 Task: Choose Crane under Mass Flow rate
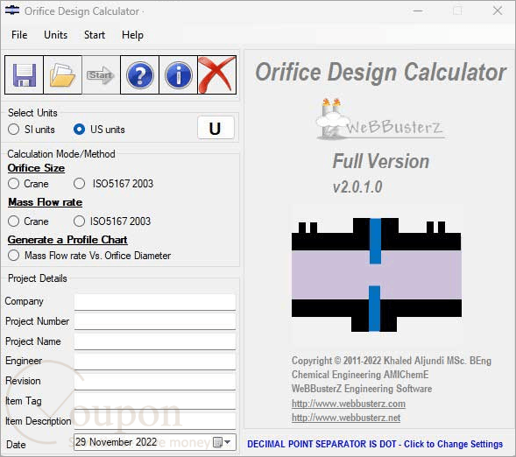tap(13, 221)
